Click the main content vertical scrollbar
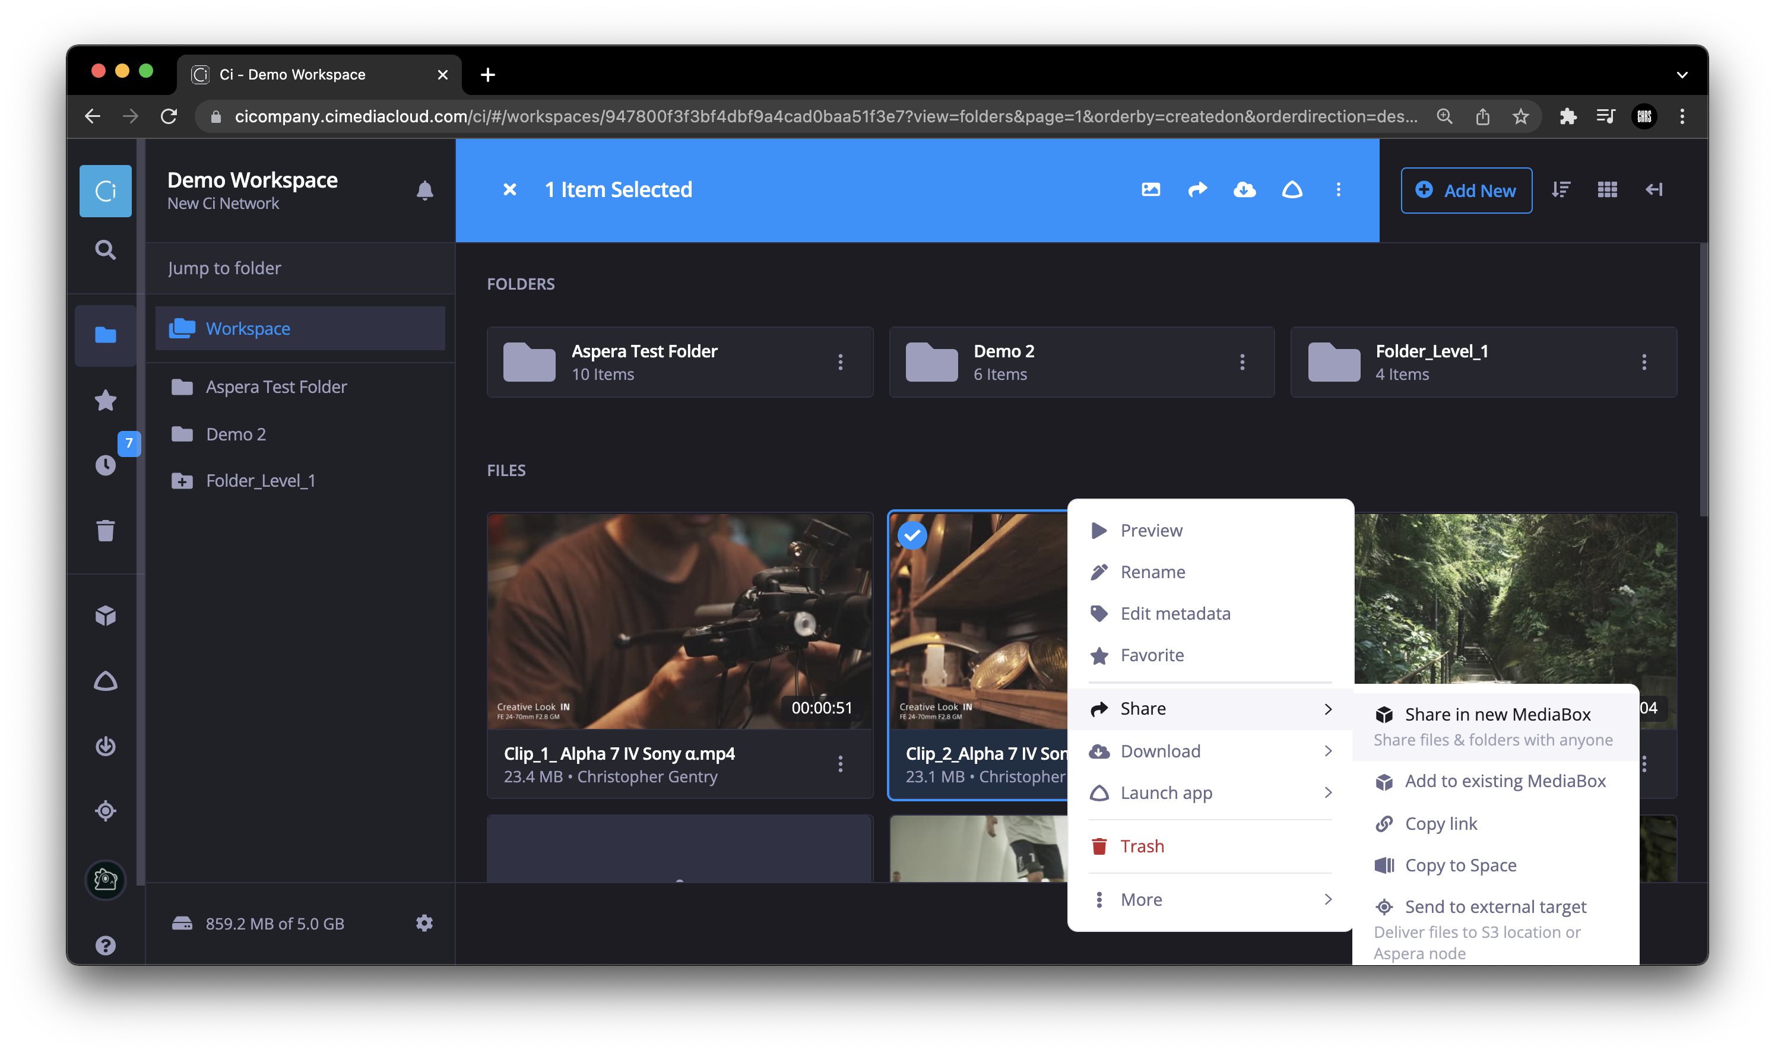 click(1703, 380)
